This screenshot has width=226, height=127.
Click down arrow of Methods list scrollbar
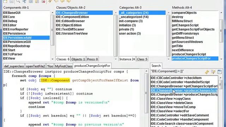pos(221,59)
